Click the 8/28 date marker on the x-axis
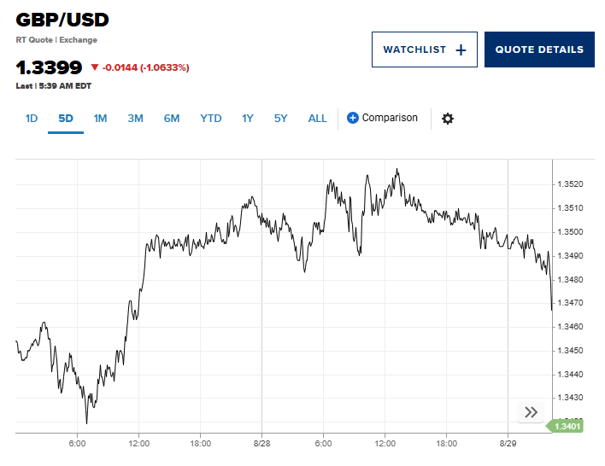 click(262, 444)
